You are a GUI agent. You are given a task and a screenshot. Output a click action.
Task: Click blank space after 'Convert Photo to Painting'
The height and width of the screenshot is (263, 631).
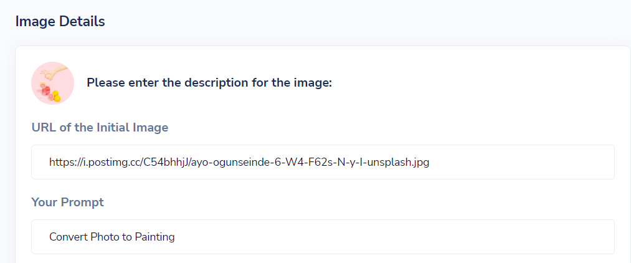coord(394,237)
